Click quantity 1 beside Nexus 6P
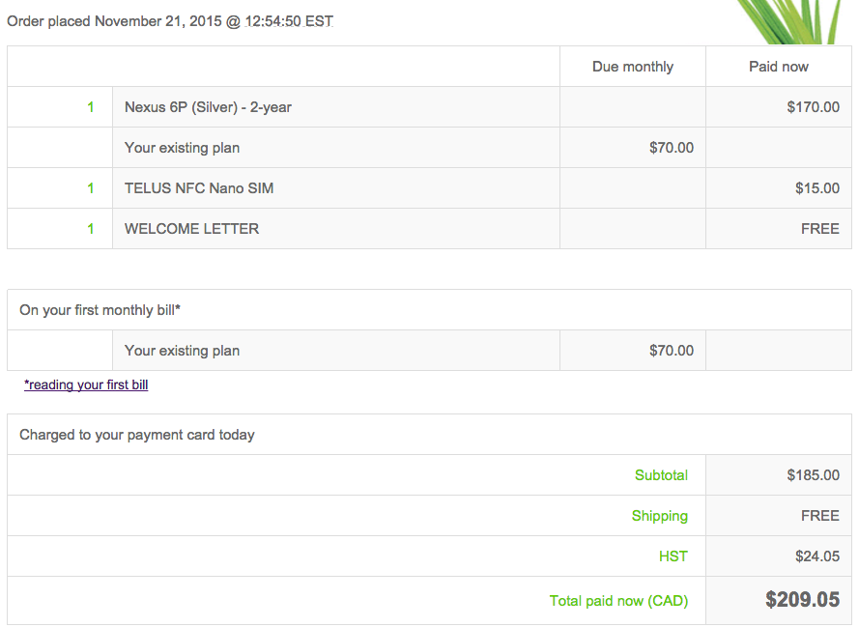The height and width of the screenshot is (627, 859). [91, 107]
